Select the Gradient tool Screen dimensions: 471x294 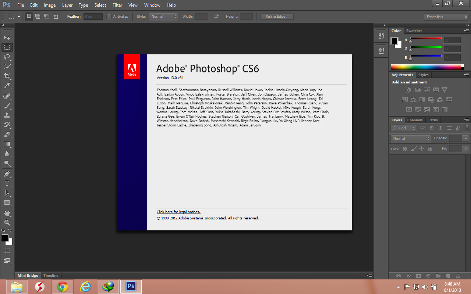(7, 144)
